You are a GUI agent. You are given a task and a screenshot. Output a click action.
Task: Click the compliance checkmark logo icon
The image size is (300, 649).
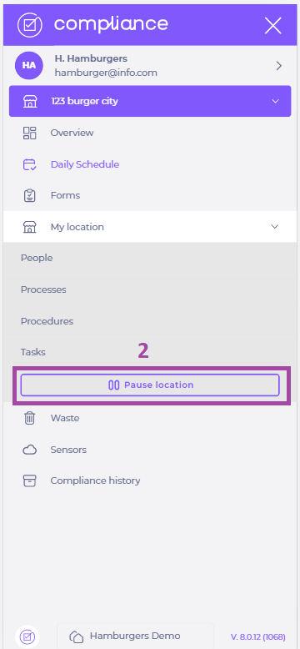coord(30,25)
